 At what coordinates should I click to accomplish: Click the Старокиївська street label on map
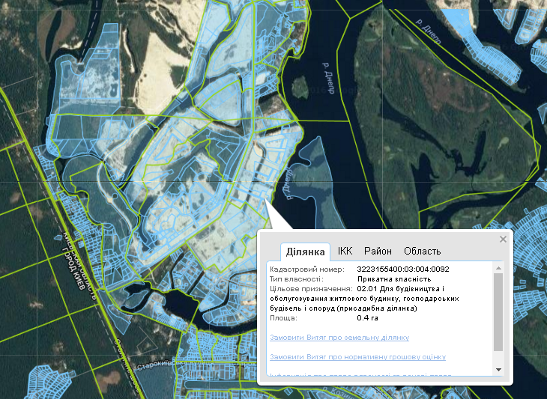click(154, 368)
